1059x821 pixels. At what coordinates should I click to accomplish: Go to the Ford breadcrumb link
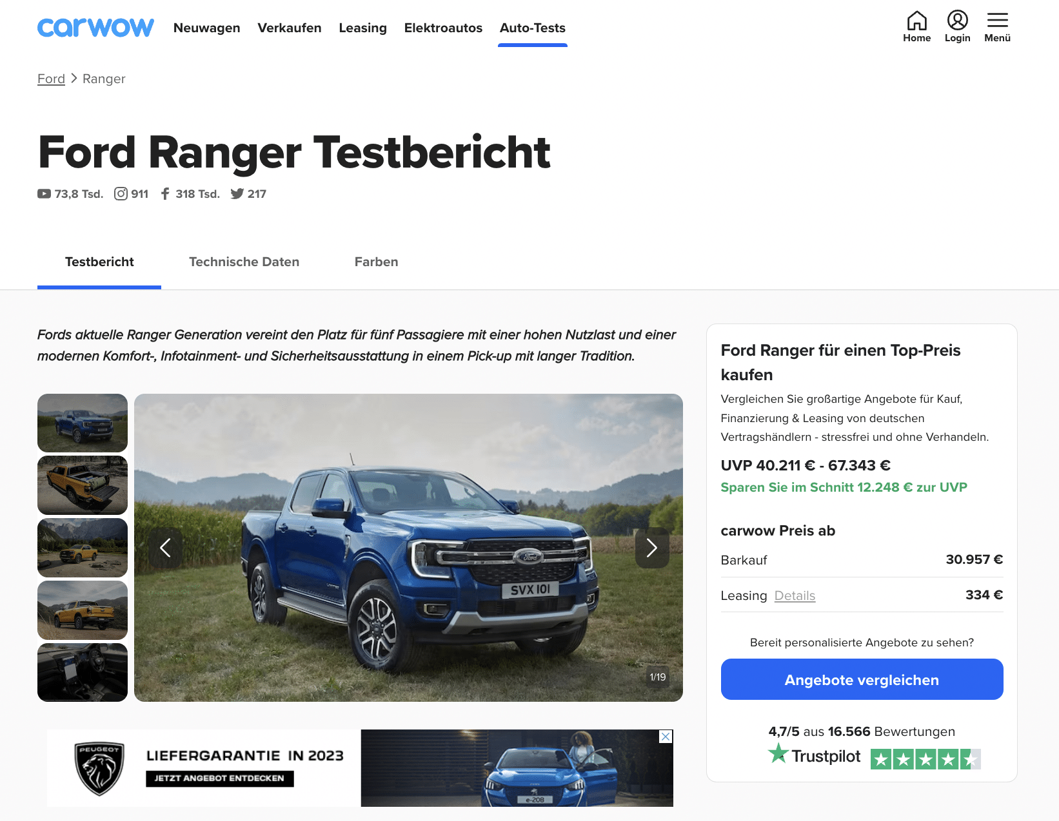pos(51,79)
